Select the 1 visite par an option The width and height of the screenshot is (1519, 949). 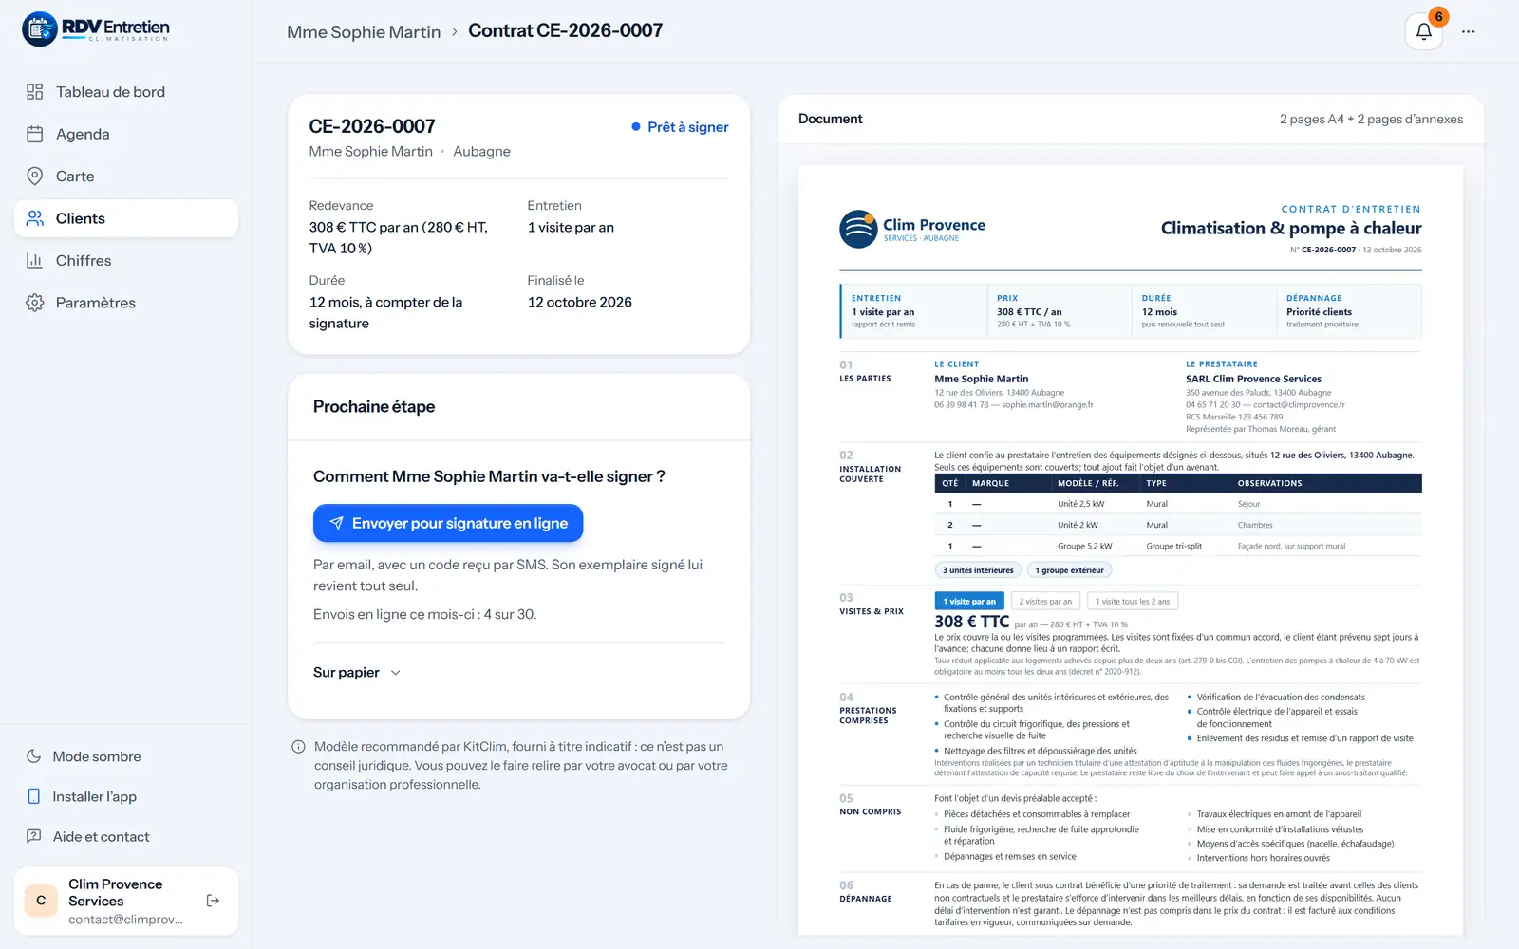pos(969,601)
